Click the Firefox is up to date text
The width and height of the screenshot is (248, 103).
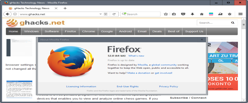[x=121, y=60]
